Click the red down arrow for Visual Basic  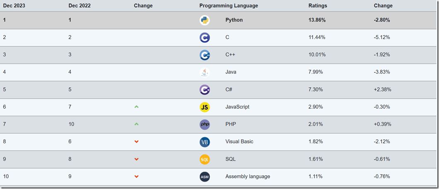[137, 141]
